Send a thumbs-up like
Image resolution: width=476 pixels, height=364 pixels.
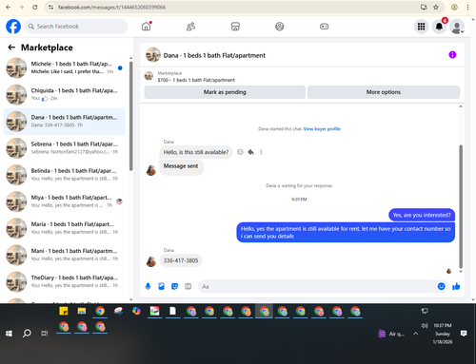point(456,286)
